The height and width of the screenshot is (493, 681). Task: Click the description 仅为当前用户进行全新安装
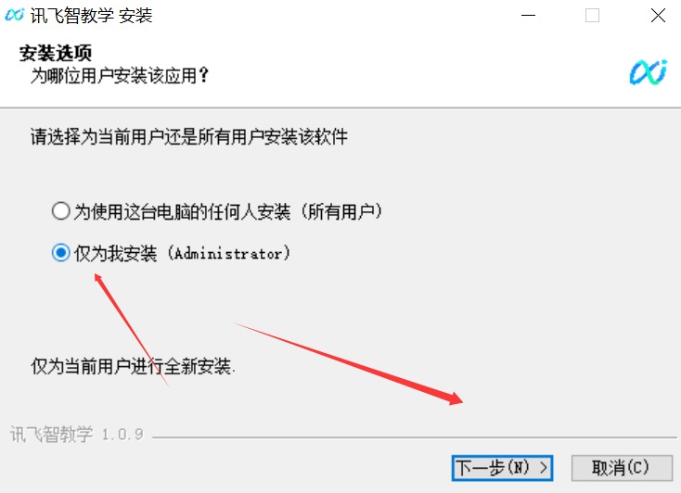click(133, 366)
